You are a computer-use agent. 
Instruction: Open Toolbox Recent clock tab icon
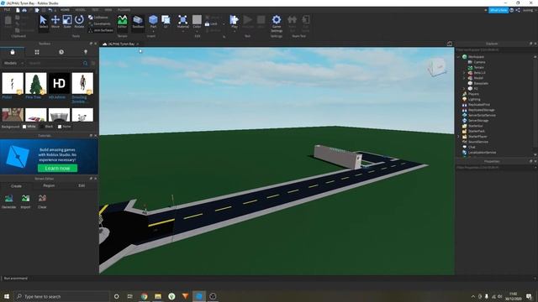click(61, 52)
